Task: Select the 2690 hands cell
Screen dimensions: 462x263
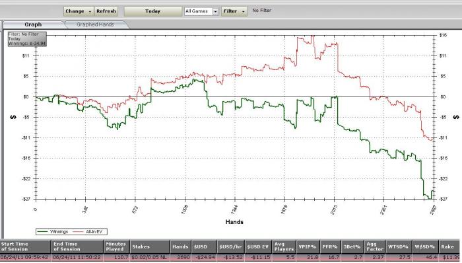Action: coord(181,258)
